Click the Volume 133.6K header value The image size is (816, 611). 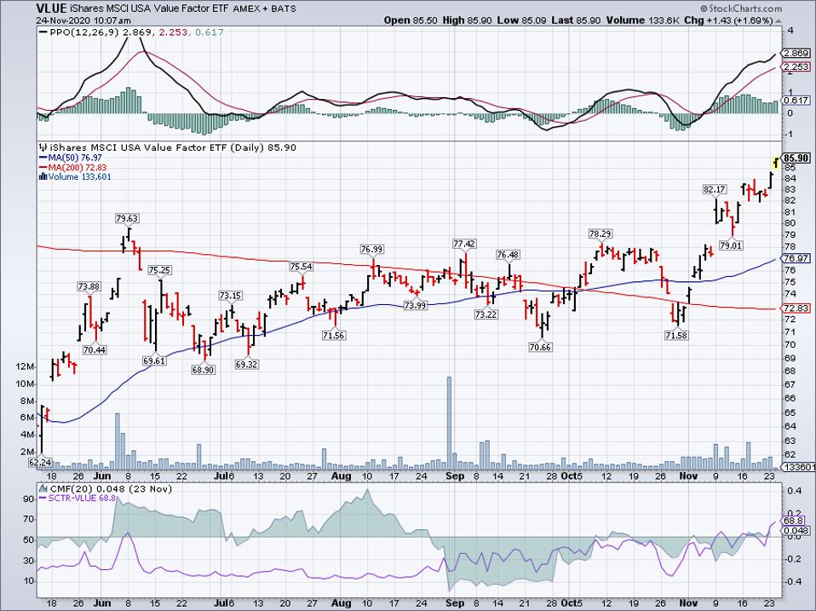pyautogui.click(x=643, y=20)
